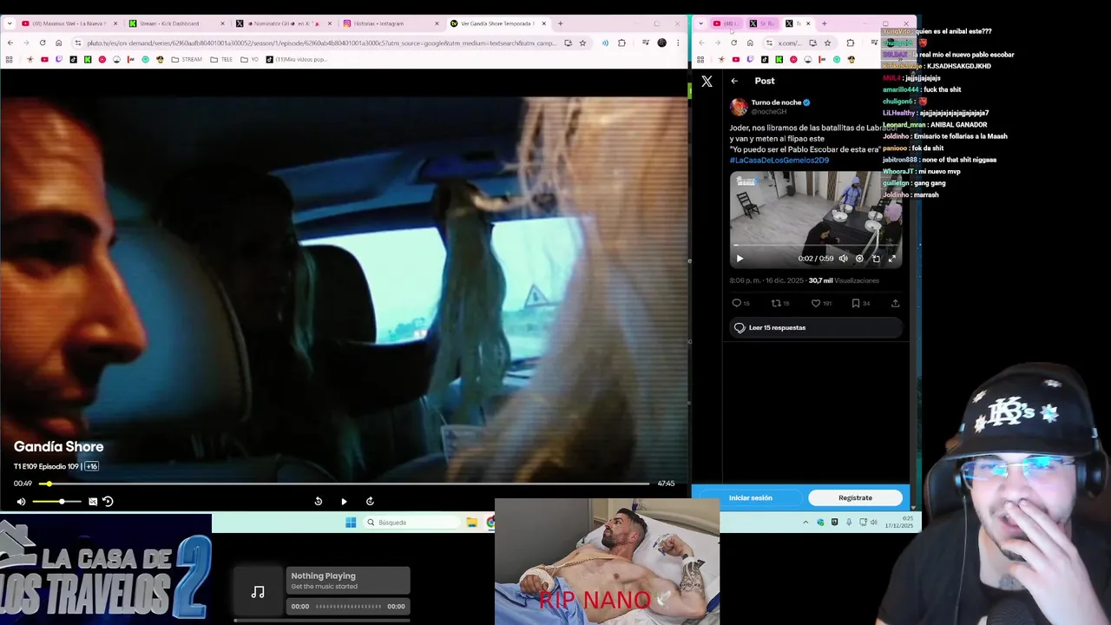Open tab search dropdown in right browser
This screenshot has width=1111, height=625.
pyautogui.click(x=700, y=23)
